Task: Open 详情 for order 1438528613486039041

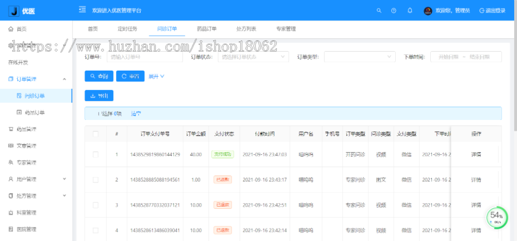Action: (x=476, y=230)
